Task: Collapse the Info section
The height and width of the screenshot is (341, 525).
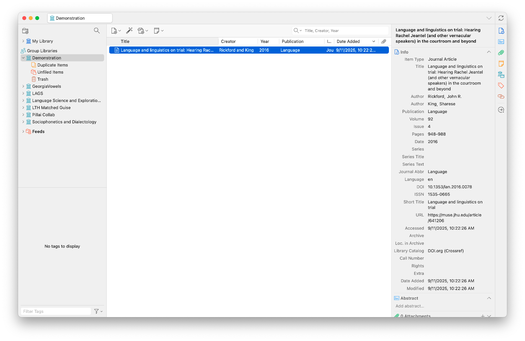Action: click(489, 52)
